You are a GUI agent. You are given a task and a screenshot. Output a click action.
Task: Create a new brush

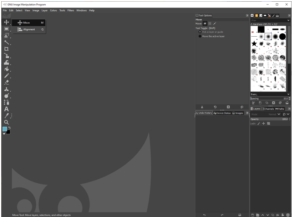point(260,103)
